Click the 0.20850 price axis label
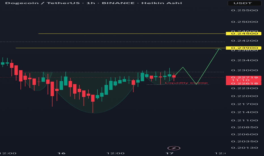Viewport: 264px width, 156px height. click(245, 127)
